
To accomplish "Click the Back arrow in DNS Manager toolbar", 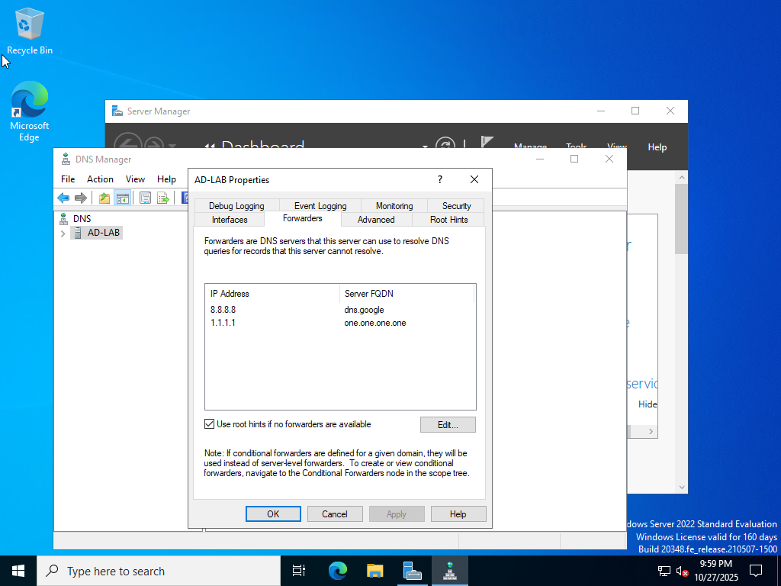I will point(63,198).
